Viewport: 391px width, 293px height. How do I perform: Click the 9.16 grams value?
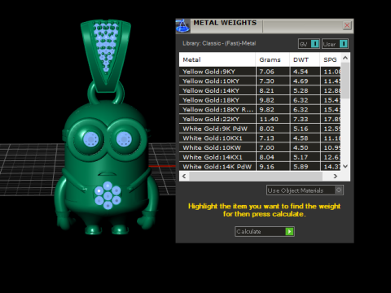coord(266,167)
